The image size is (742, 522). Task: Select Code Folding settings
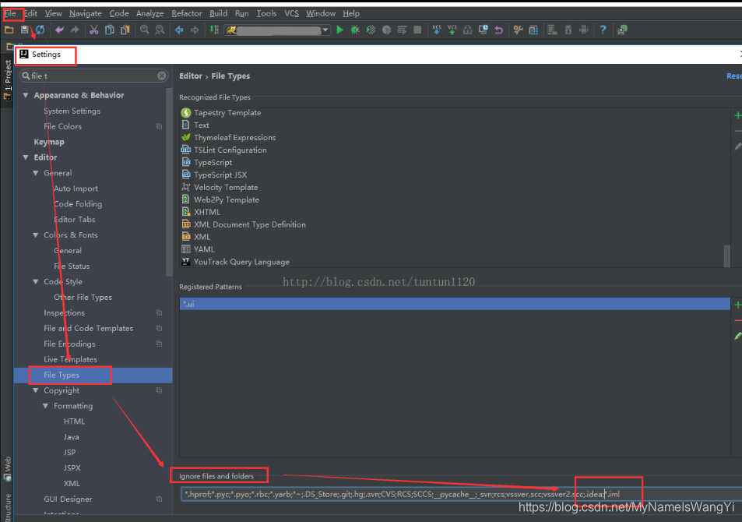tap(78, 203)
